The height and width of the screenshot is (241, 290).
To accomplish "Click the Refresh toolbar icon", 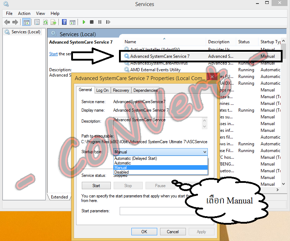I will coord(45,22).
